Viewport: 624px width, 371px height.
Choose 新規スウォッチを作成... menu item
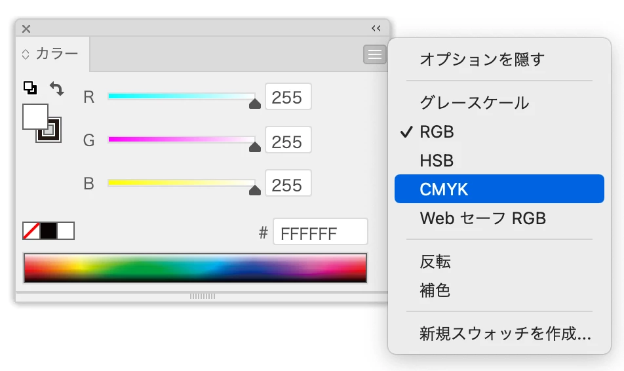point(499,334)
